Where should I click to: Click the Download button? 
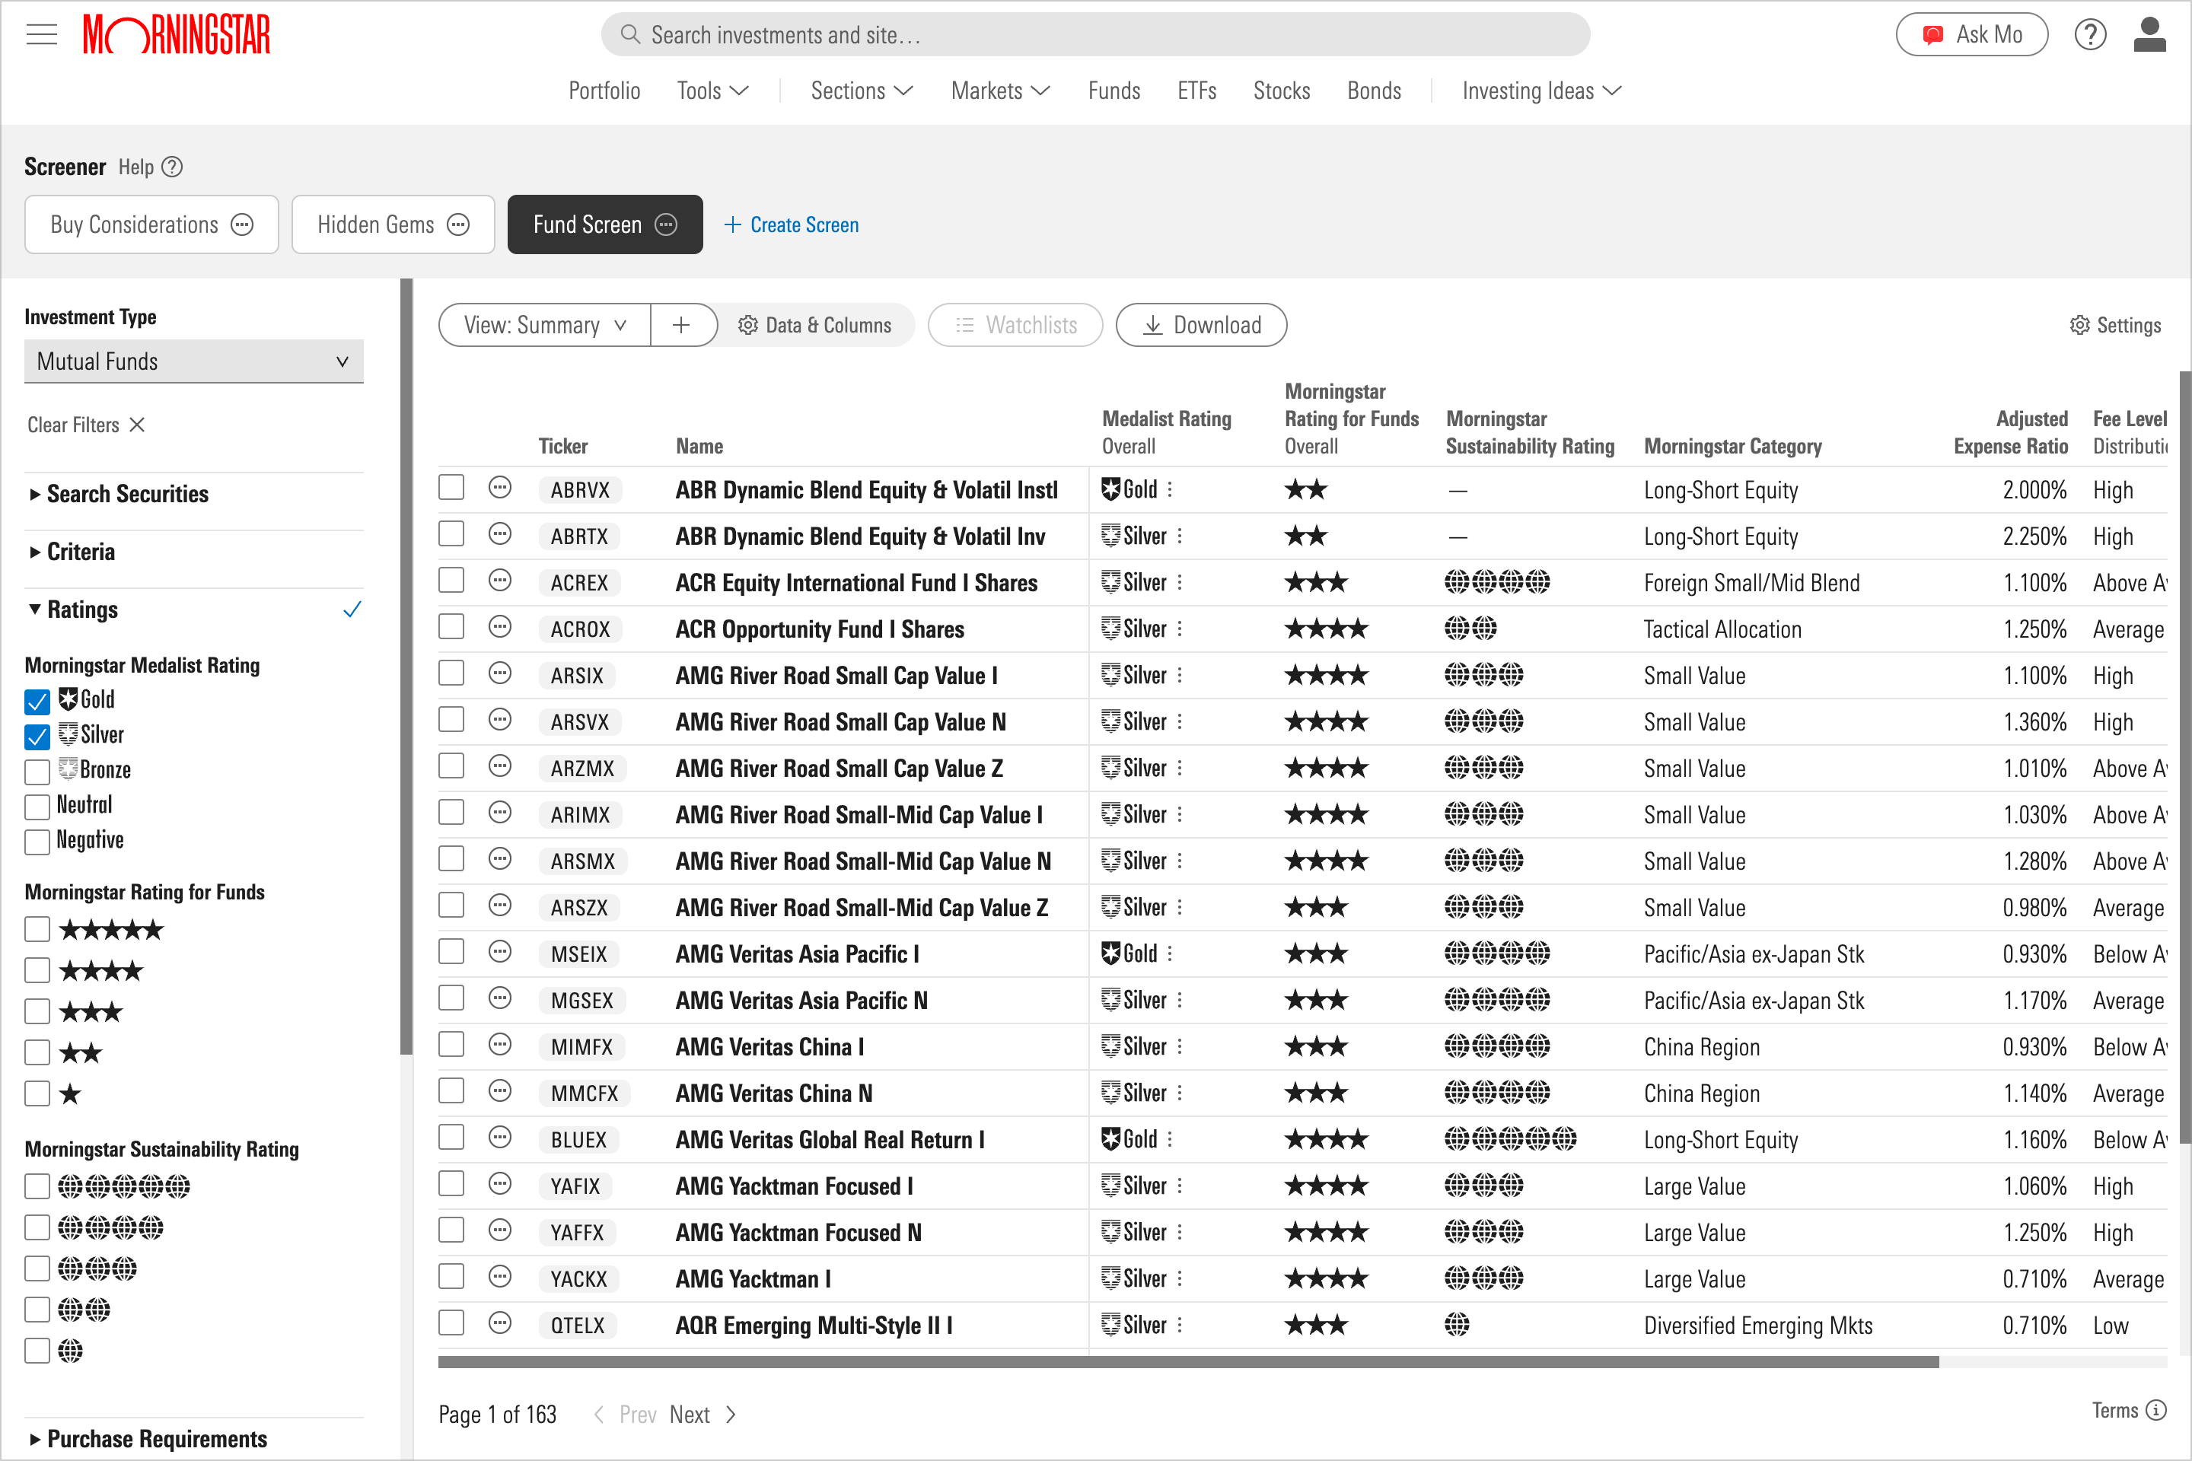point(1201,324)
